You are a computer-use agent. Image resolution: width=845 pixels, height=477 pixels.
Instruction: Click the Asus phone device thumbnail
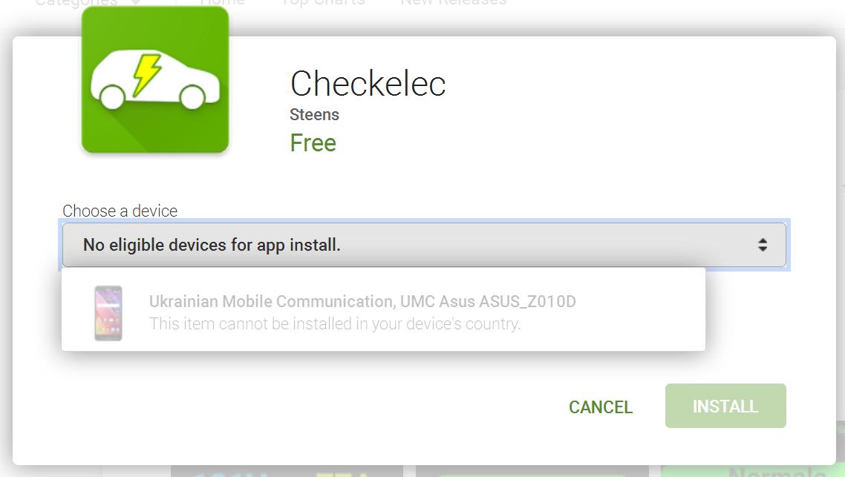pos(108,313)
